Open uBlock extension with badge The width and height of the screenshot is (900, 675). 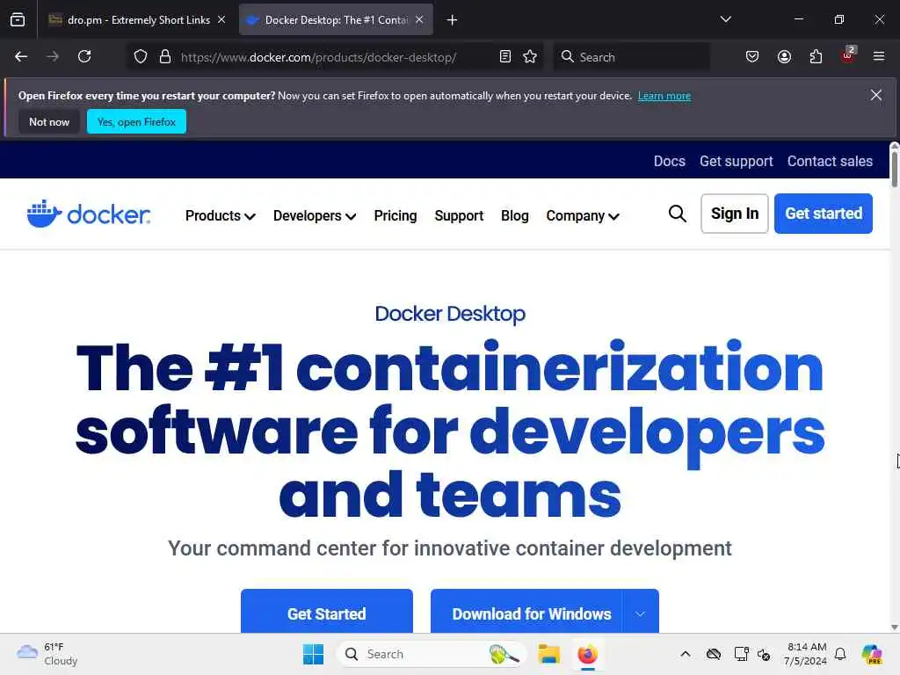(x=848, y=55)
